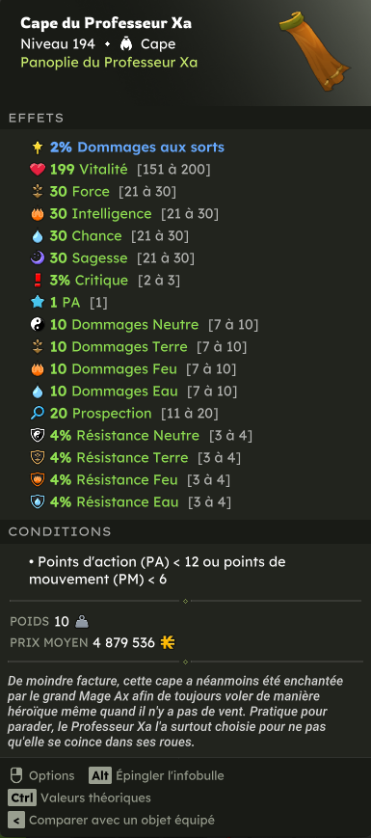This screenshot has height=838, width=371.
Task: Click the mouse Options hint
Action: click(x=42, y=775)
